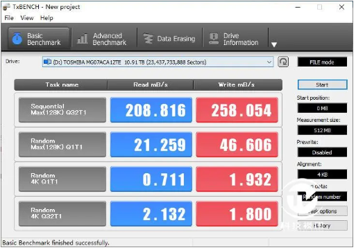356x250 pixels.
Task: Set the 0 MB start position field
Action: tap(323, 108)
